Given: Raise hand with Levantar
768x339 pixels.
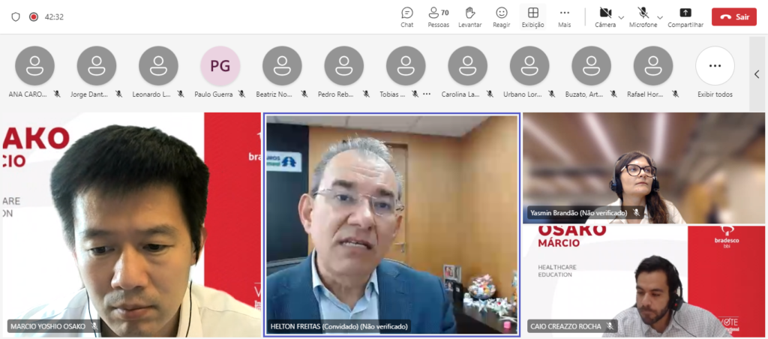Looking at the screenshot, I should click(x=470, y=16).
